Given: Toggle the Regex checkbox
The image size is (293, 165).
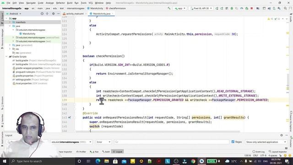Looking at the screenshot, I should pos(233,142).
